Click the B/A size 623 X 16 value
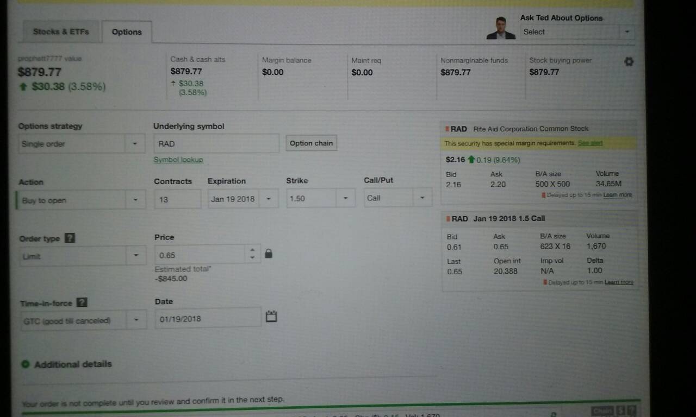 pyautogui.click(x=555, y=246)
